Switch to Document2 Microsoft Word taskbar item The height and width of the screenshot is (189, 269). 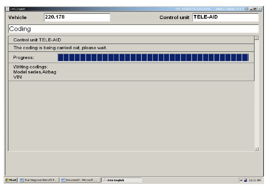click(x=80, y=180)
